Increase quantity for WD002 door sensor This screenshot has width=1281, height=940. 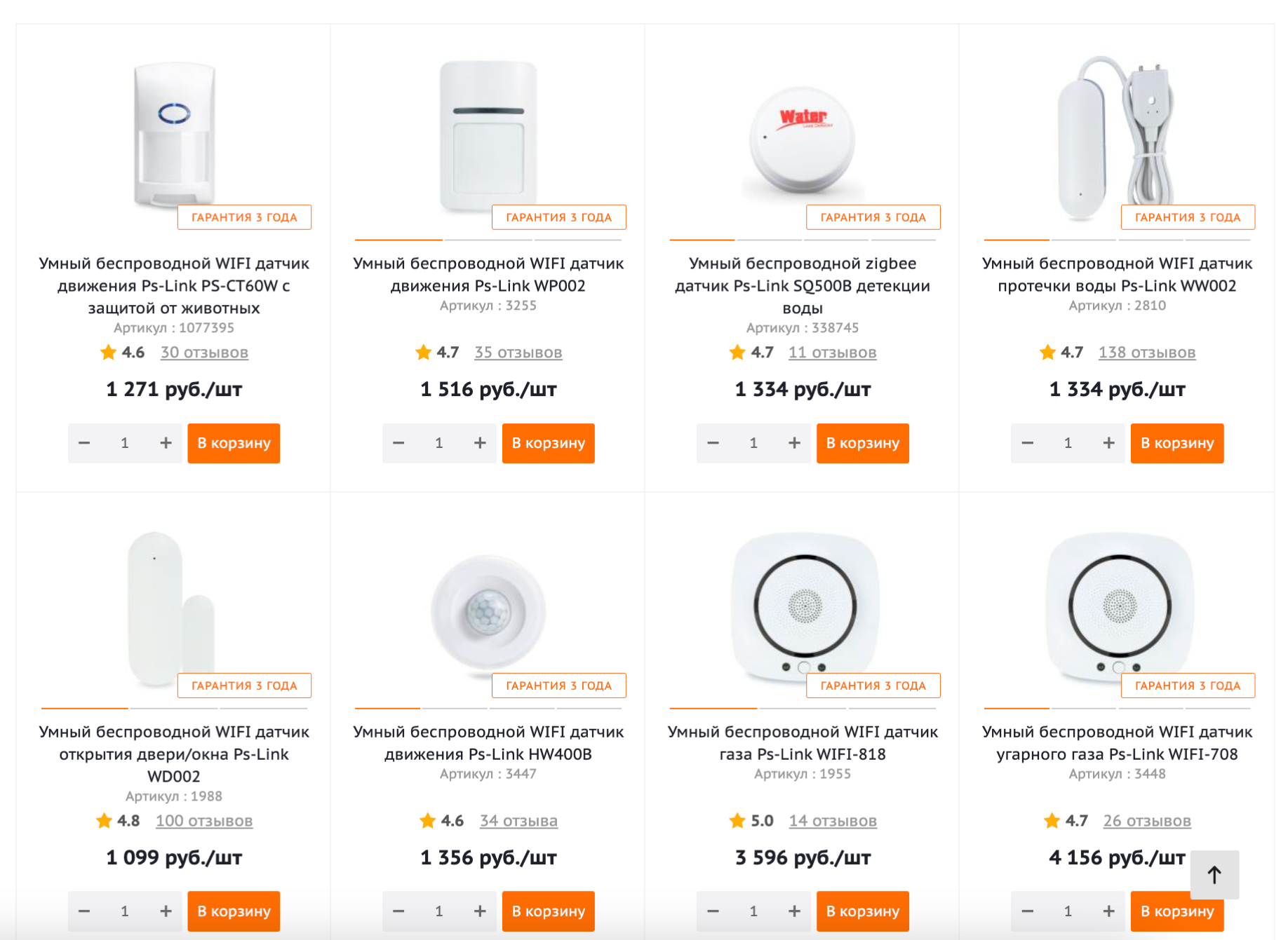pyautogui.click(x=166, y=911)
